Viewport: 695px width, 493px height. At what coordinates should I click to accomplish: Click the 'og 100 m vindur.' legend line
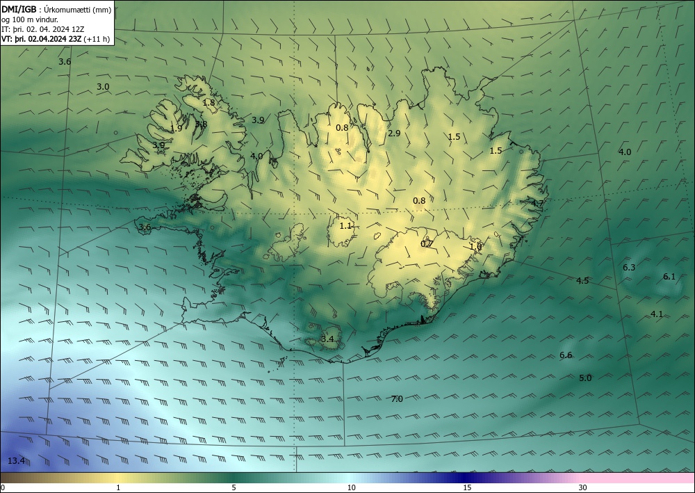pyautogui.click(x=30, y=19)
